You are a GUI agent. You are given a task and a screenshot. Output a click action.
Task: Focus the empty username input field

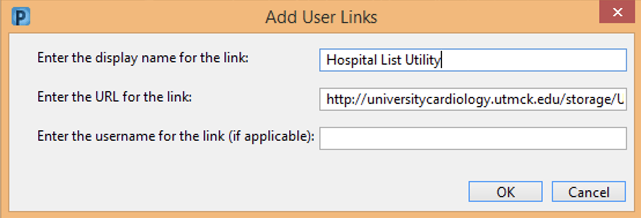click(473, 138)
